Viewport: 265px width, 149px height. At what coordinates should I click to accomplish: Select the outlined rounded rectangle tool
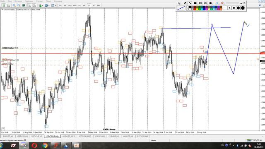click(200, 3)
